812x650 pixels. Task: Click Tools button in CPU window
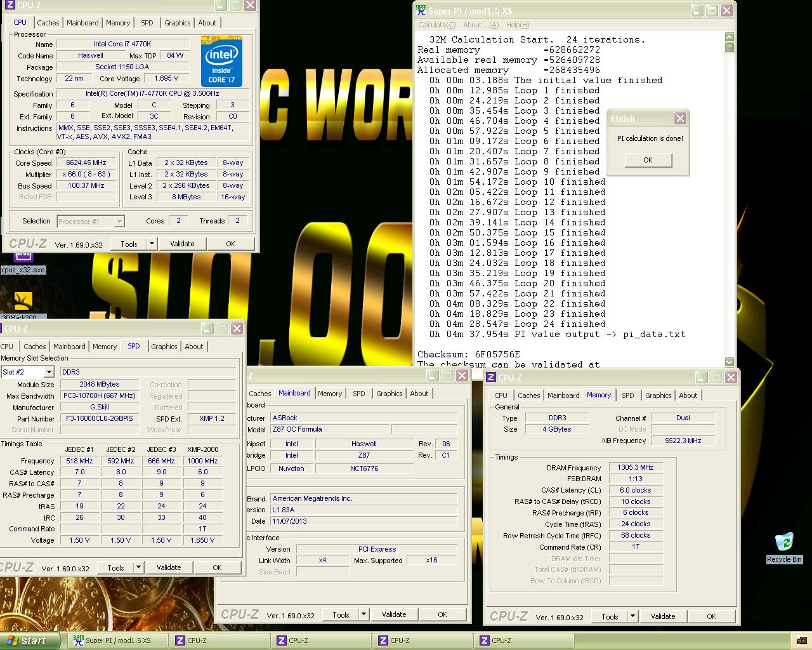click(x=129, y=244)
